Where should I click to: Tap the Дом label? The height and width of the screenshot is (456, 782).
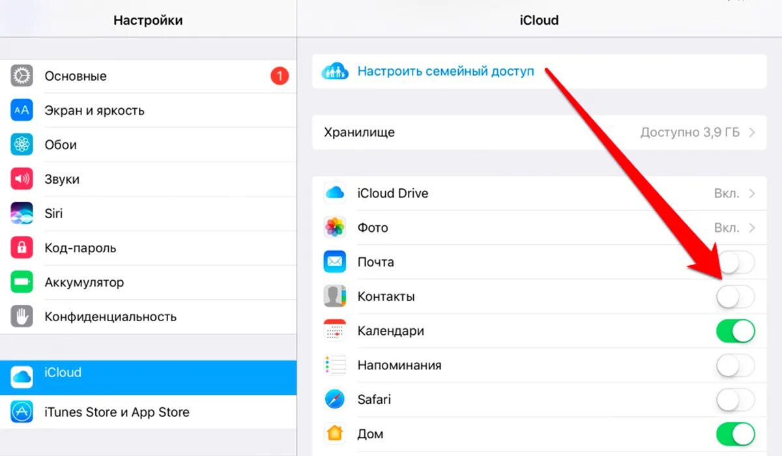click(x=370, y=434)
